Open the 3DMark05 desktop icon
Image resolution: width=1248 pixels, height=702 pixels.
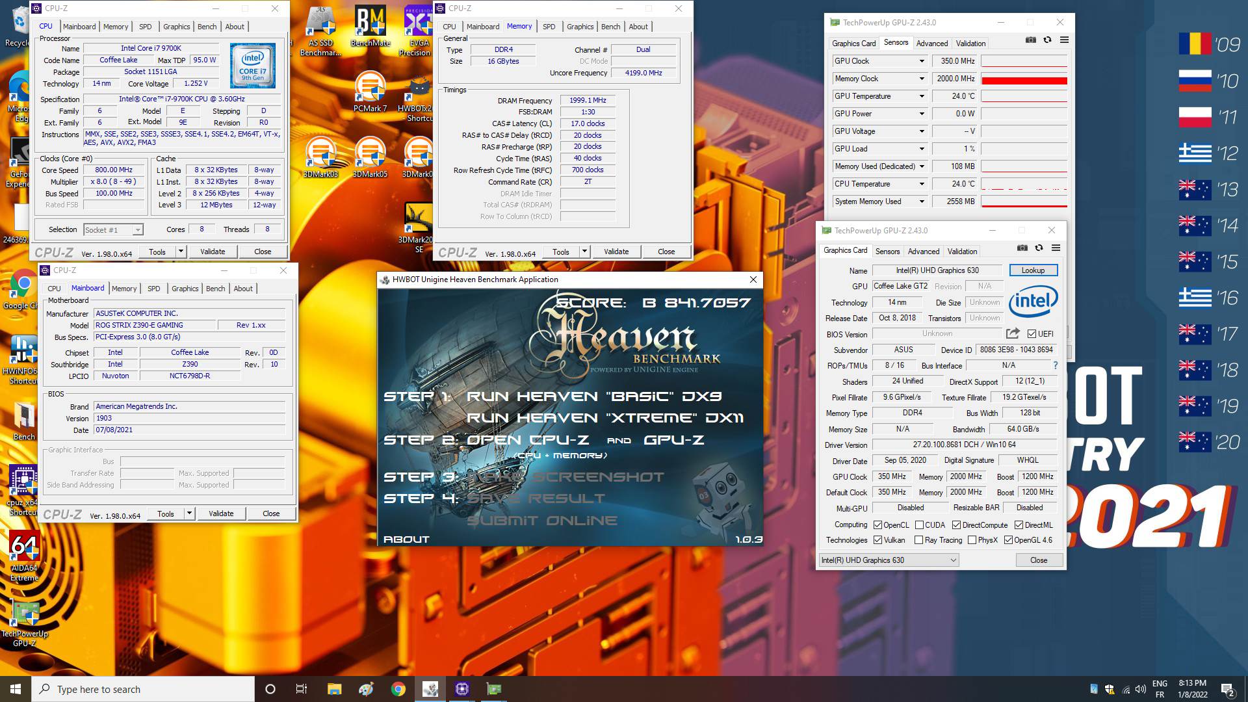coord(370,157)
